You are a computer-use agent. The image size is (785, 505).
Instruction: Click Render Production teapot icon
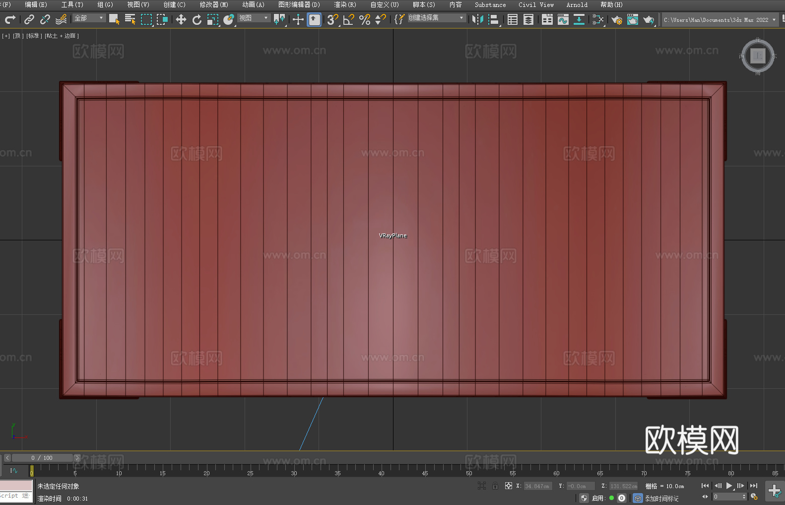tap(649, 19)
